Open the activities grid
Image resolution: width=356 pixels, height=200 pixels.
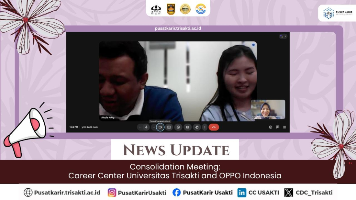click(x=284, y=127)
